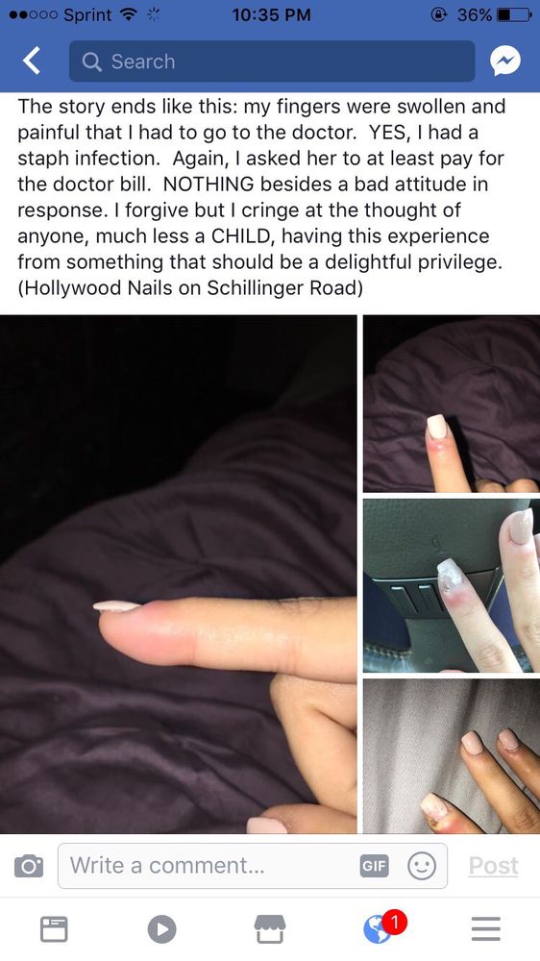Open the Videos tab play icon
The height and width of the screenshot is (961, 540).
pos(161,928)
